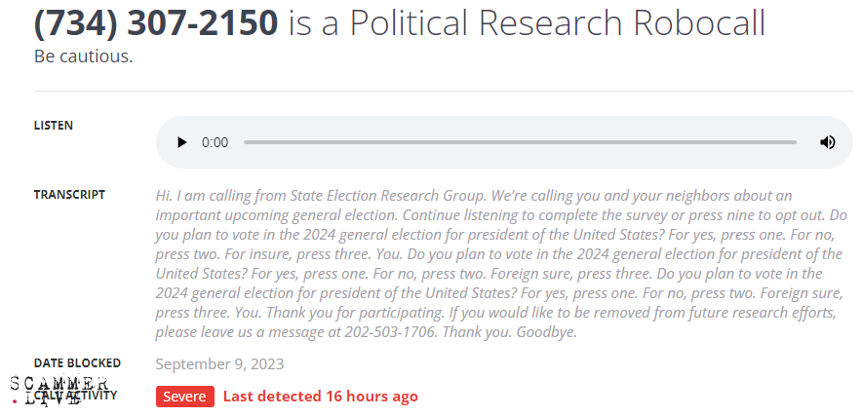862x417 pixels.
Task: Click the 0:00 audio time display
Action: tap(215, 142)
